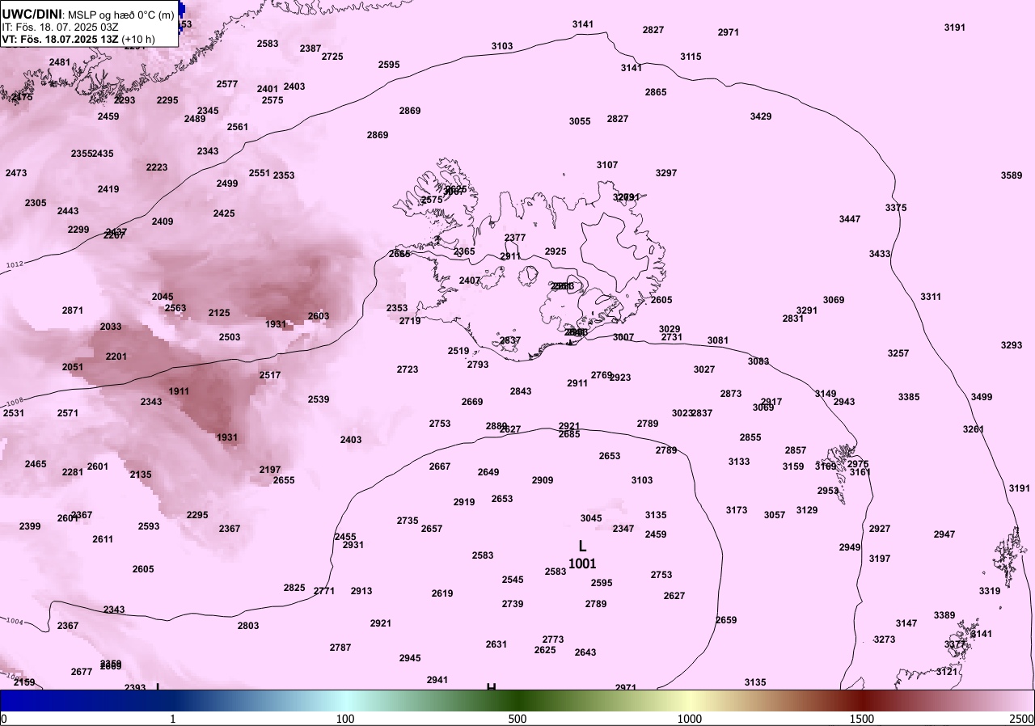1035x726 pixels.
Task: Click the height value 2925 over Iceland
Action: pyautogui.click(x=556, y=251)
